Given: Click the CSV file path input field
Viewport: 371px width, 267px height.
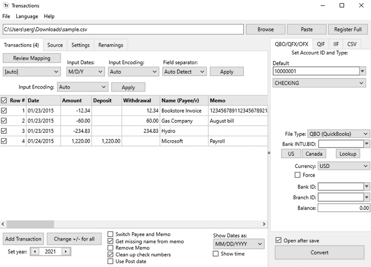Looking at the screenshot, I should tap(123, 29).
